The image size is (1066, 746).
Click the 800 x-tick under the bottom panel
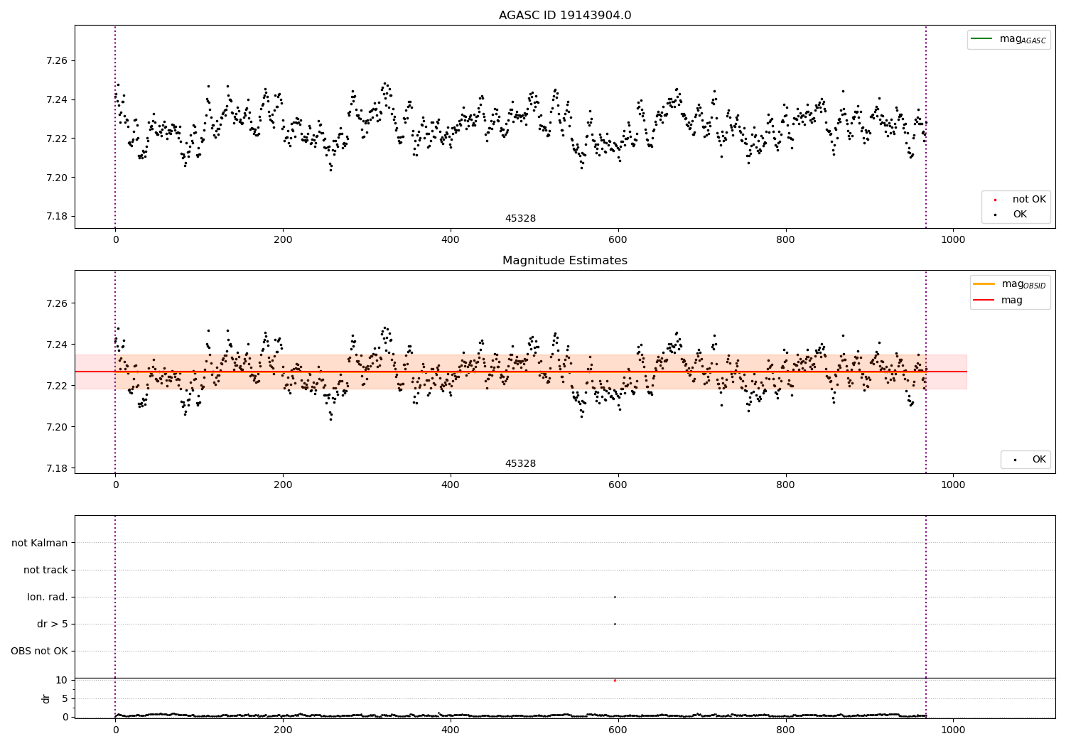785,730
